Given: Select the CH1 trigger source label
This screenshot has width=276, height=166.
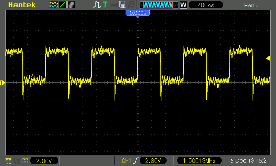Looking at the screenshot, I should click(126, 161).
